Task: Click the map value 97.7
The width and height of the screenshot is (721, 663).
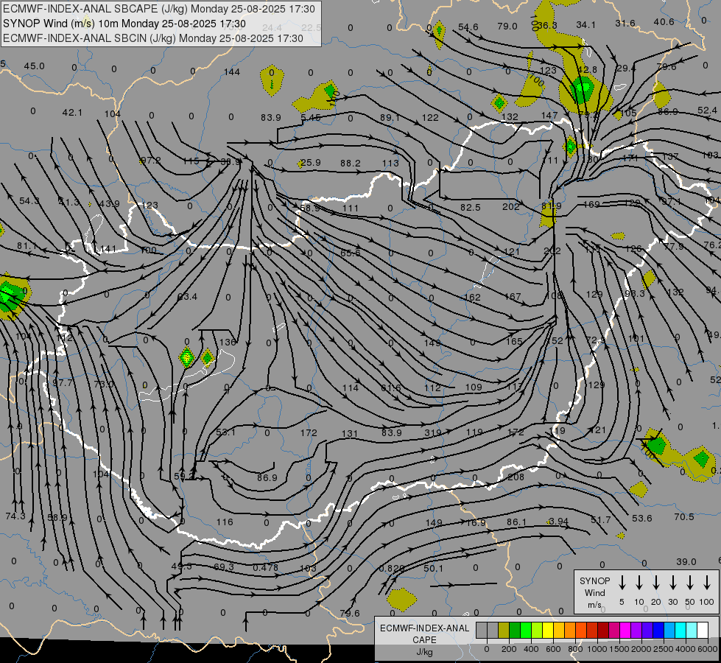Action: pos(62,383)
